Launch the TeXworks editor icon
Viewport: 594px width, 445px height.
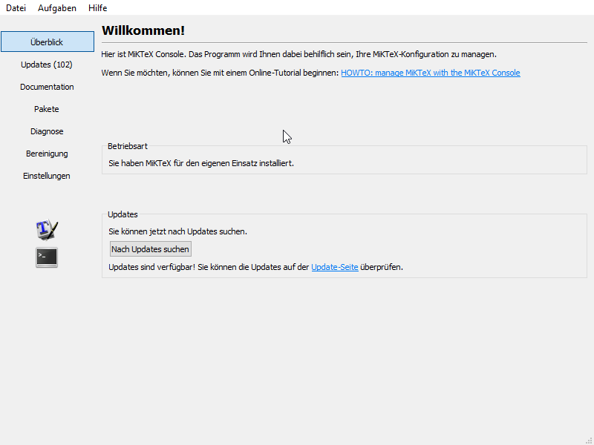[47, 230]
